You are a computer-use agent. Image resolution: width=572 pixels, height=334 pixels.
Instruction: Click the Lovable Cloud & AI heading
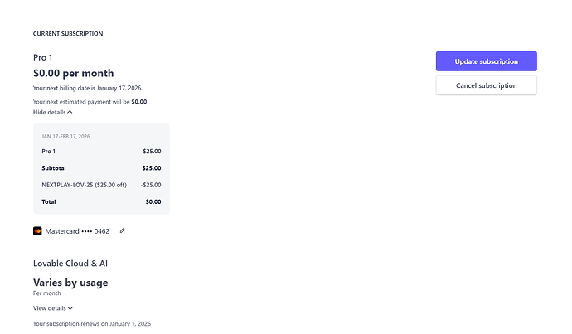70,264
